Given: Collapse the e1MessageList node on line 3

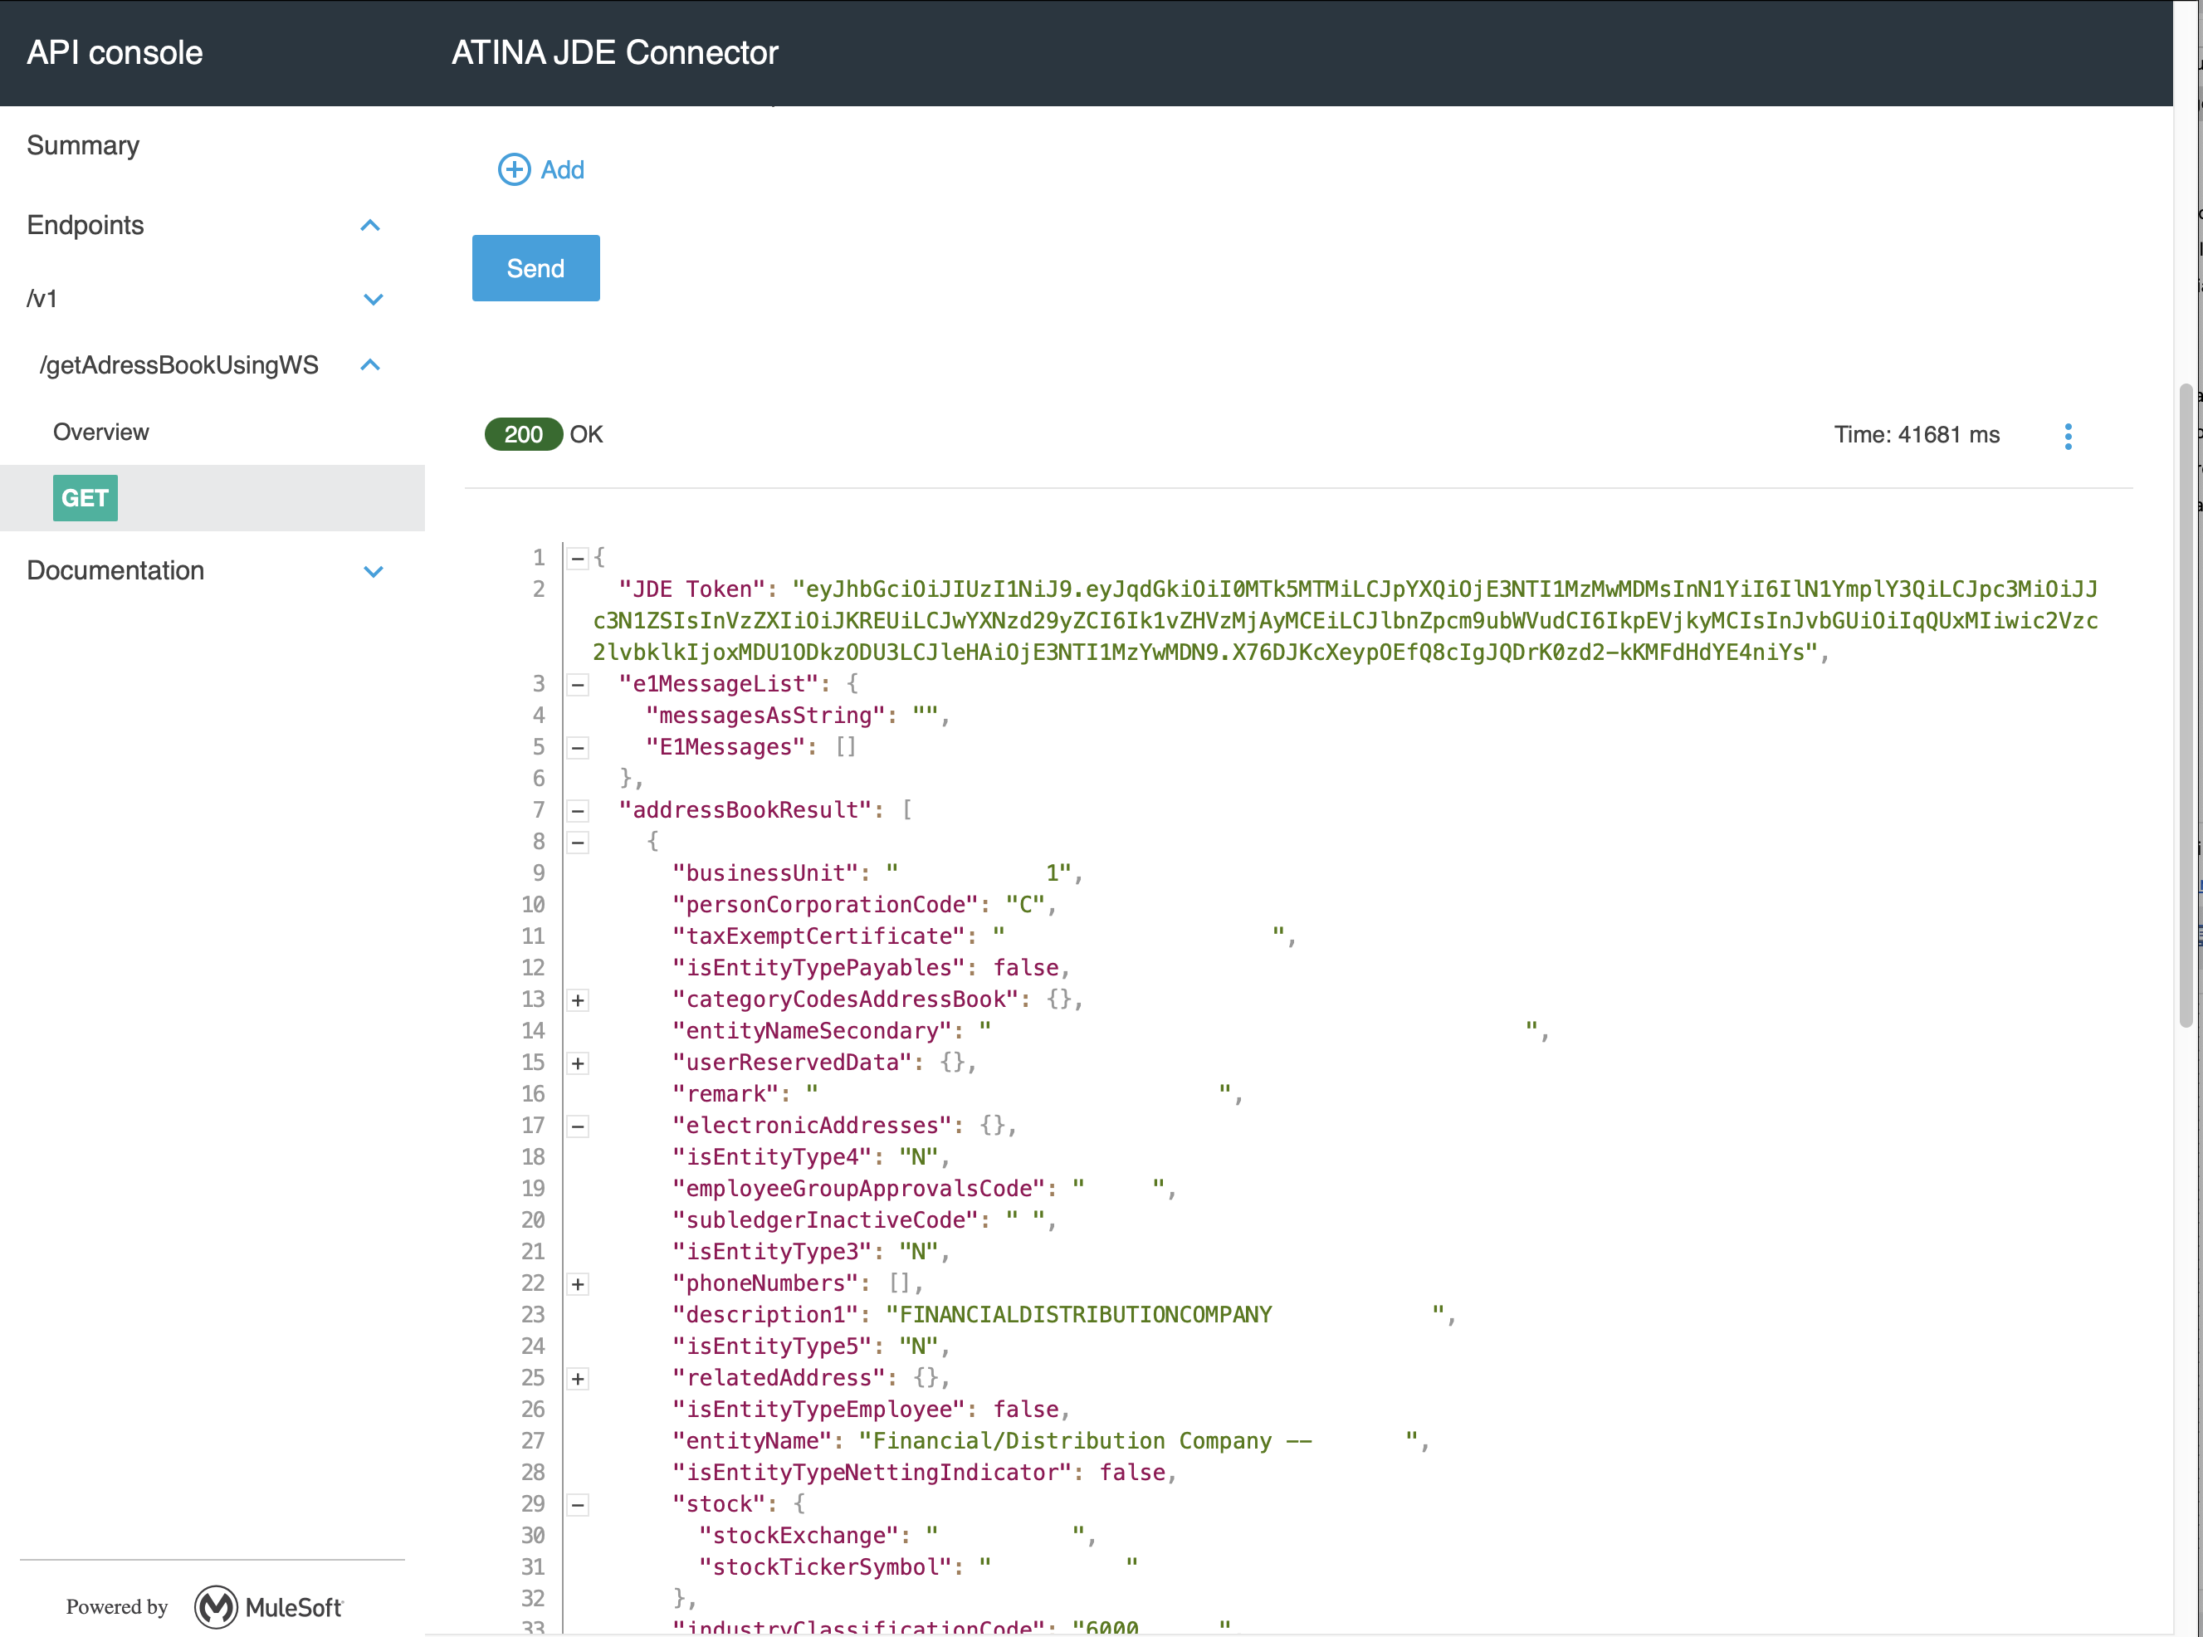Looking at the screenshot, I should click(x=578, y=685).
